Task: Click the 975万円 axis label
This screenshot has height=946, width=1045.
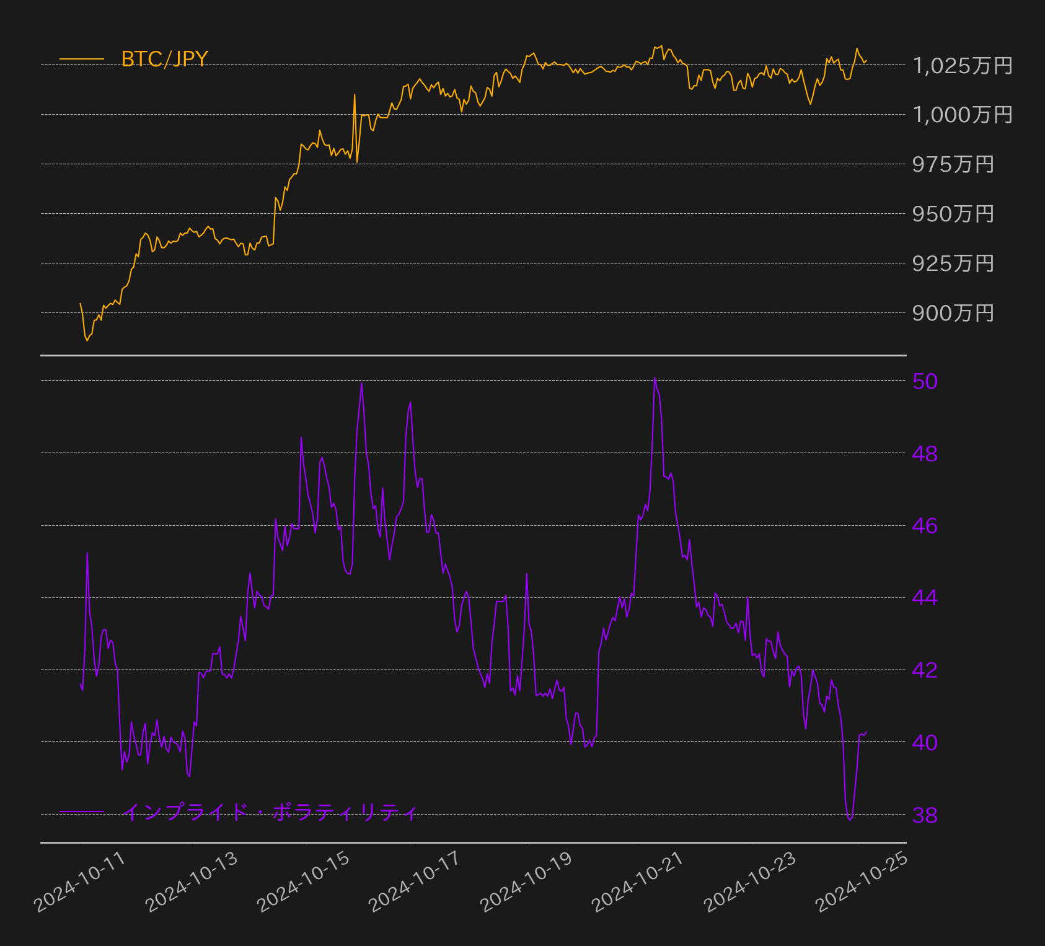Action: click(953, 165)
